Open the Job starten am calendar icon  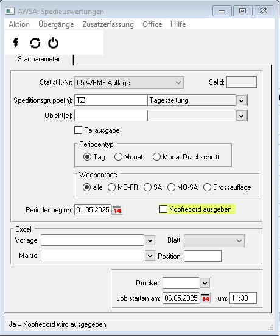click(205, 298)
